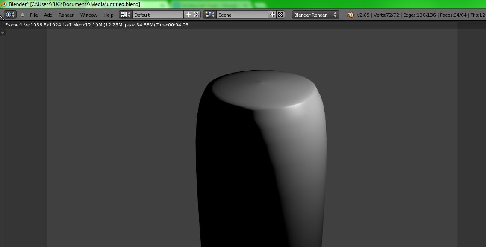Expand the panel with the small plus icon

(x=3, y=32)
